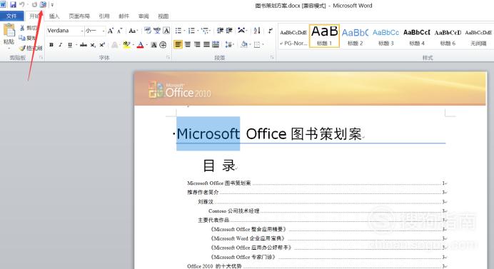The height and width of the screenshot is (269, 494).
Task: Click the Text Effects glowing A icon
Action: pyautogui.click(x=115, y=45)
